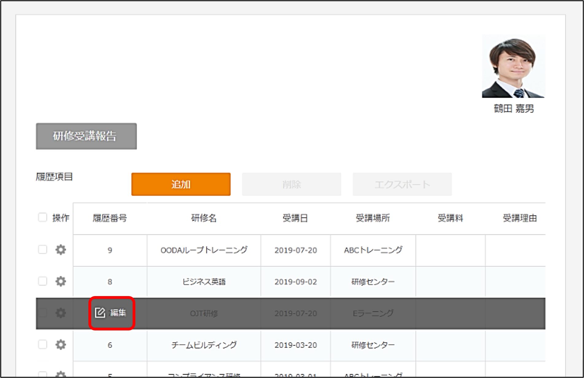This screenshot has height=378, width=584.
Task: Click profile photo of 鶴田 嘉男
Action: click(513, 66)
